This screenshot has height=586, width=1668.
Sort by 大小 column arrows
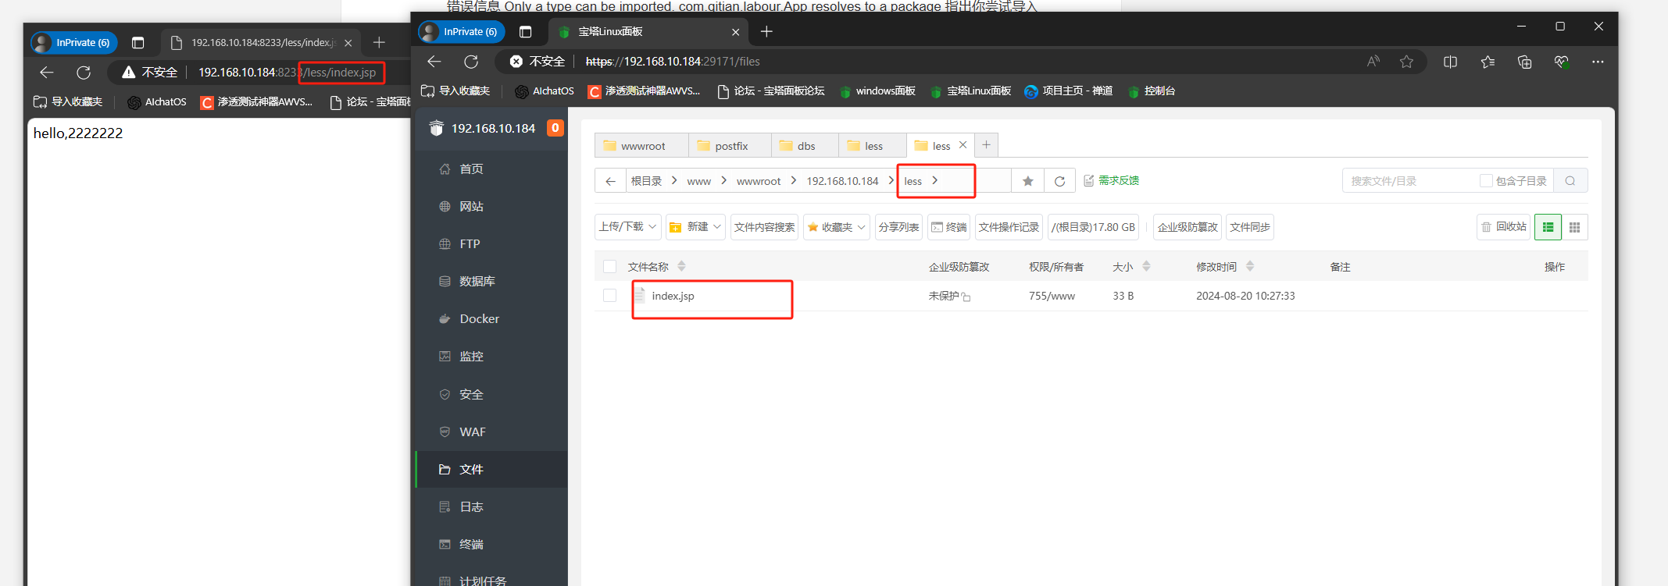pyautogui.click(x=1146, y=266)
